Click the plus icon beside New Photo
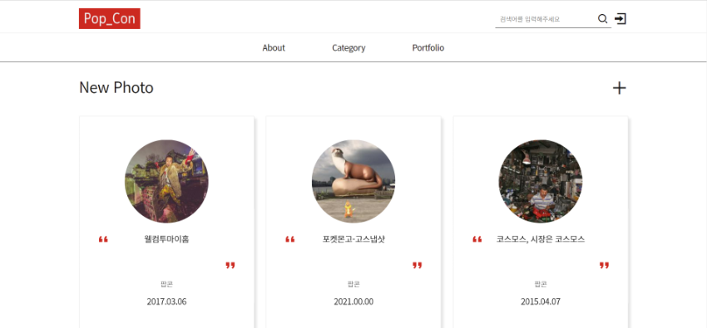 [619, 88]
